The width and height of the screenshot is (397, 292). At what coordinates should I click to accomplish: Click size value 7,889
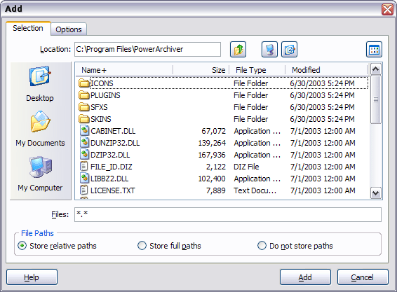click(216, 190)
